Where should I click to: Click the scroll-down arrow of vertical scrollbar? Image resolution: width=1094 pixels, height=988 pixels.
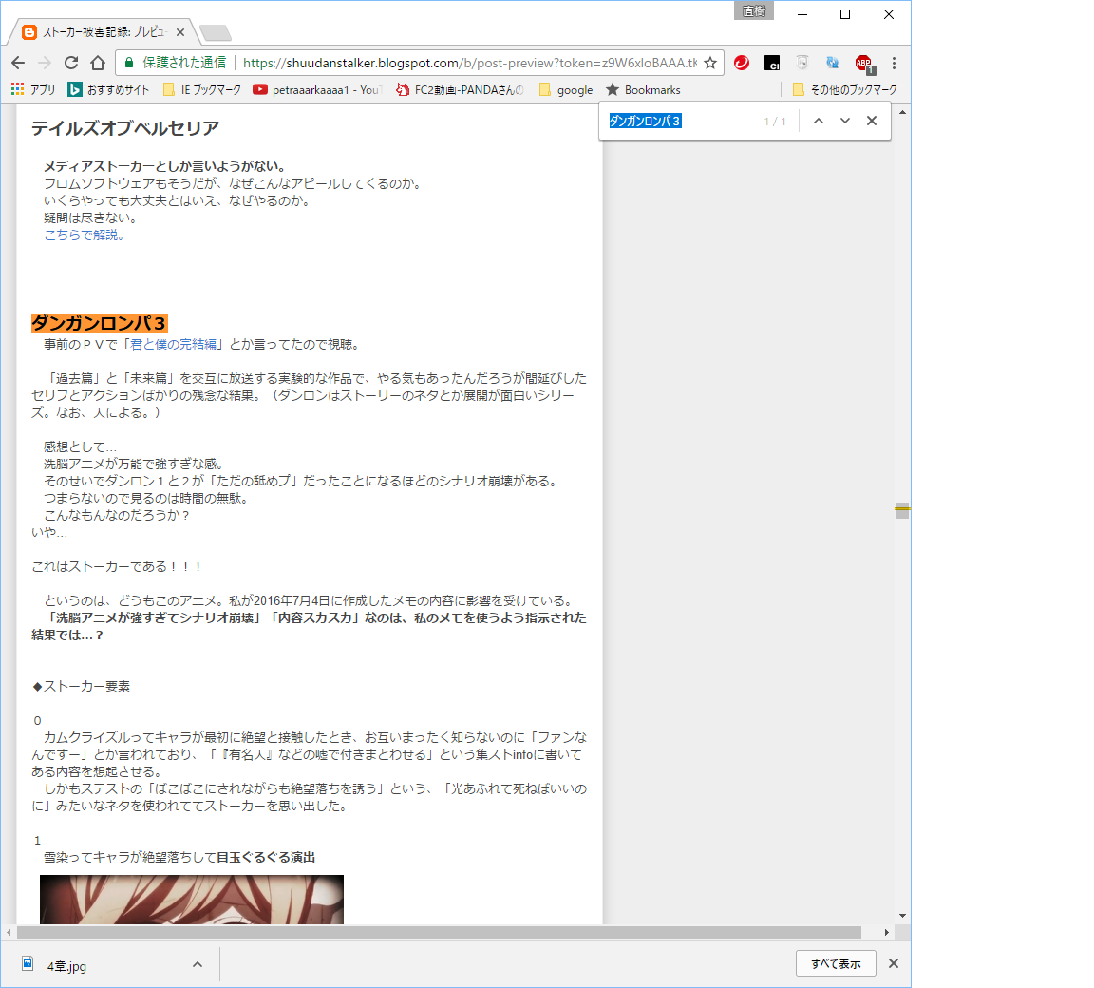coord(902,916)
